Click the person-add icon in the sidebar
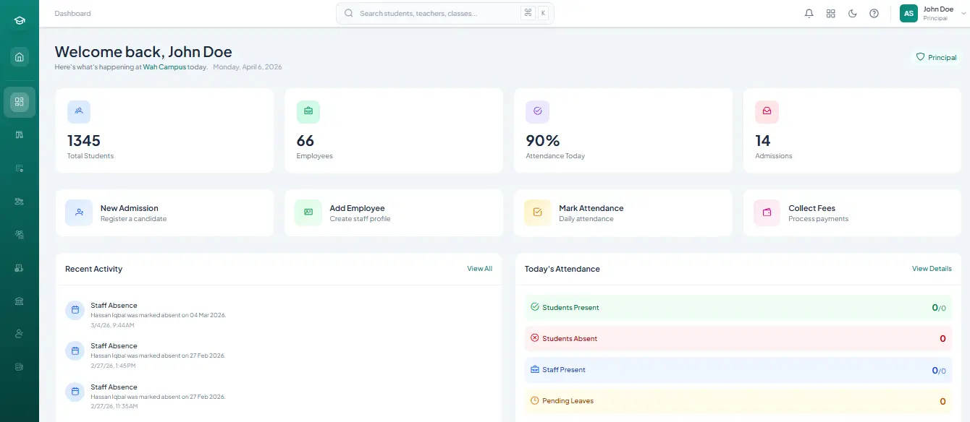The height and width of the screenshot is (422, 970). pyautogui.click(x=20, y=333)
